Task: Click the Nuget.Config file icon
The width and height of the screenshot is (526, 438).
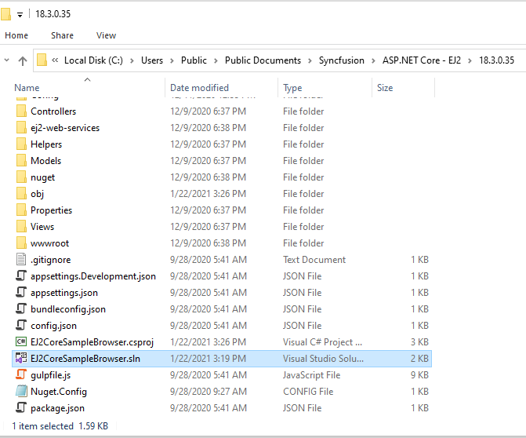Action: coord(21,391)
